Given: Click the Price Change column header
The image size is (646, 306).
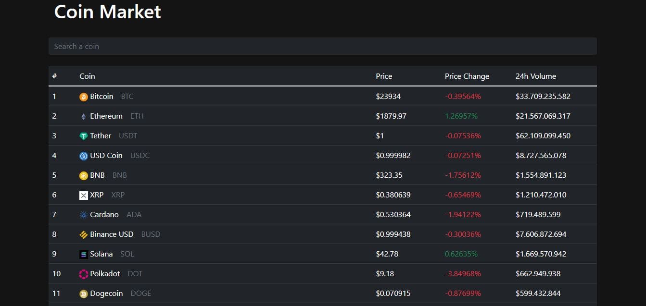Looking at the screenshot, I should pos(467,76).
